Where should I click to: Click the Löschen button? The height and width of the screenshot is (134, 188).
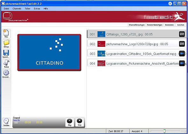click(181, 25)
